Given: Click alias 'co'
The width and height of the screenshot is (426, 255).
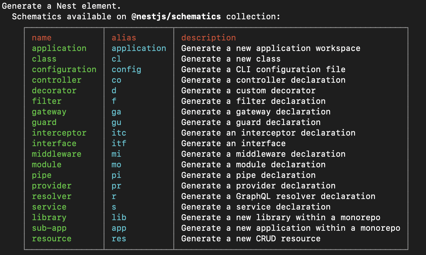Looking at the screenshot, I should pos(116,80).
